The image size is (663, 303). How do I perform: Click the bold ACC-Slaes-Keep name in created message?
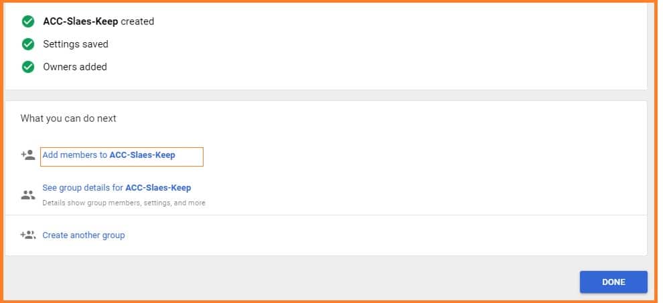coord(80,21)
